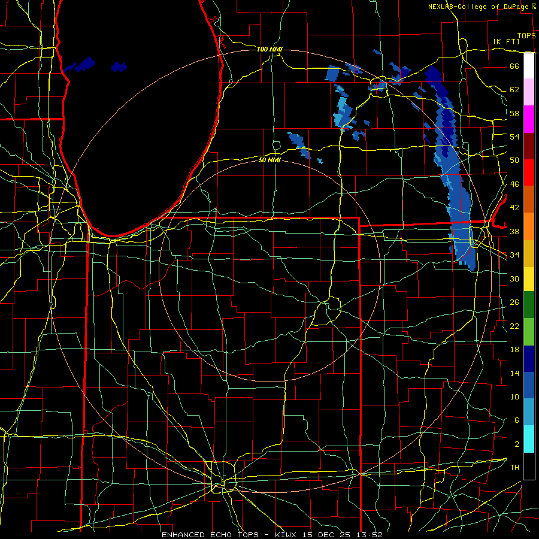The height and width of the screenshot is (539, 539).
Task: Click the "42" scale value
Action: [x=514, y=207]
